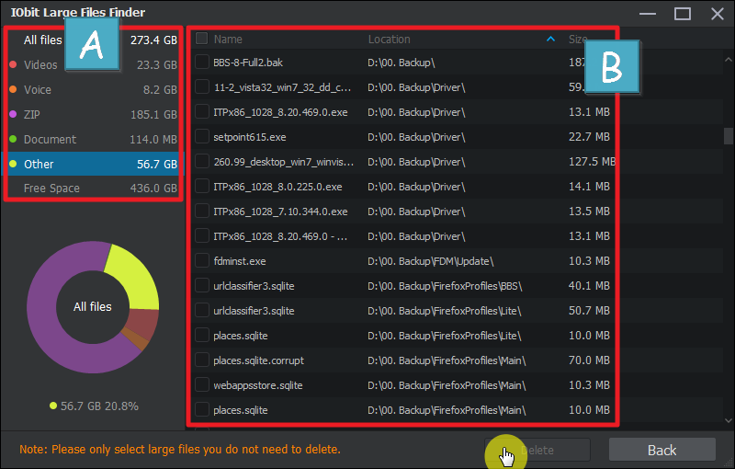Open the Free Space entry

pos(51,189)
